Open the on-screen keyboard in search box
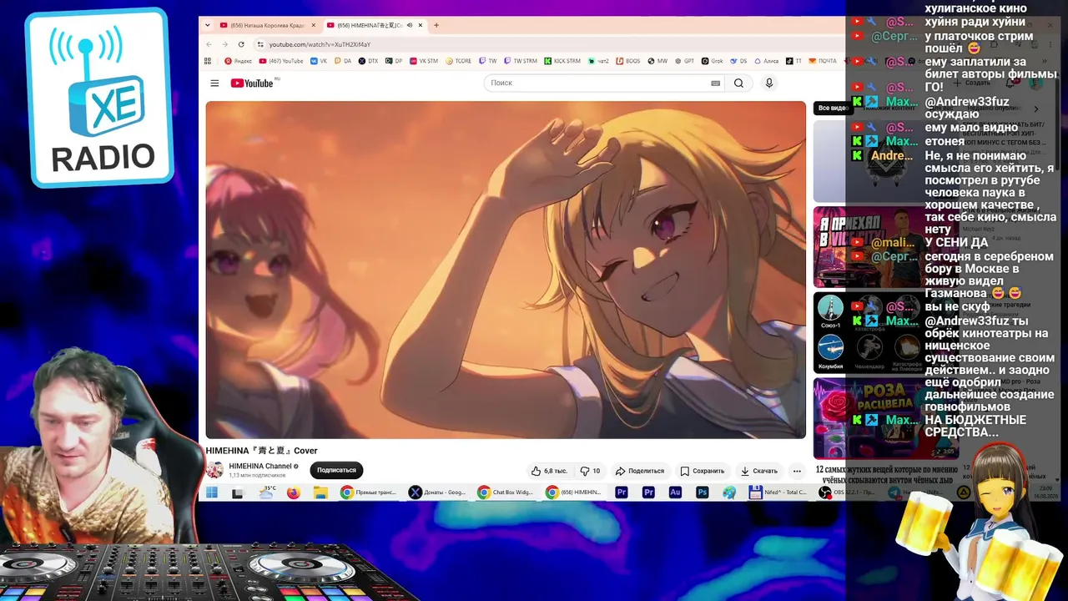This screenshot has height=601, width=1068. pyautogui.click(x=715, y=83)
